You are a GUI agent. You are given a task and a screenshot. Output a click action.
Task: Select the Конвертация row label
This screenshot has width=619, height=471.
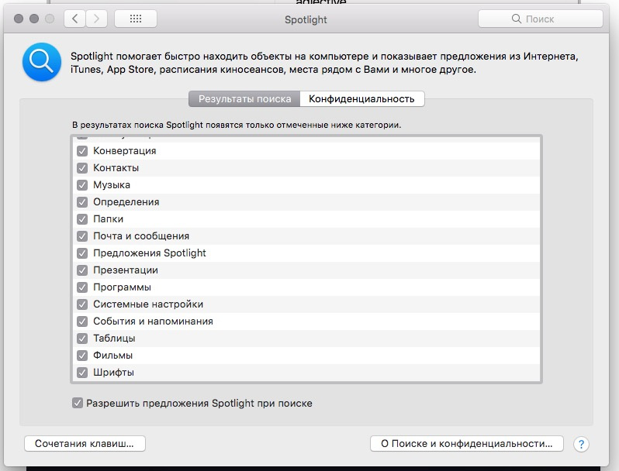tap(124, 151)
